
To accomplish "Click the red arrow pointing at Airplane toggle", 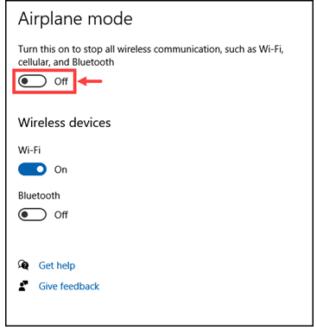I will [90, 81].
